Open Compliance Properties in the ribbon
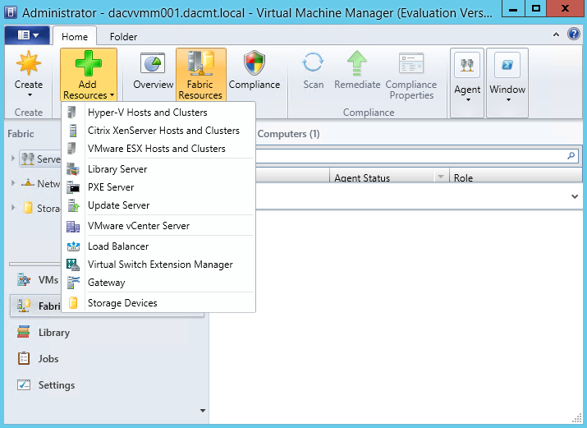This screenshot has height=428, width=587. [x=411, y=76]
